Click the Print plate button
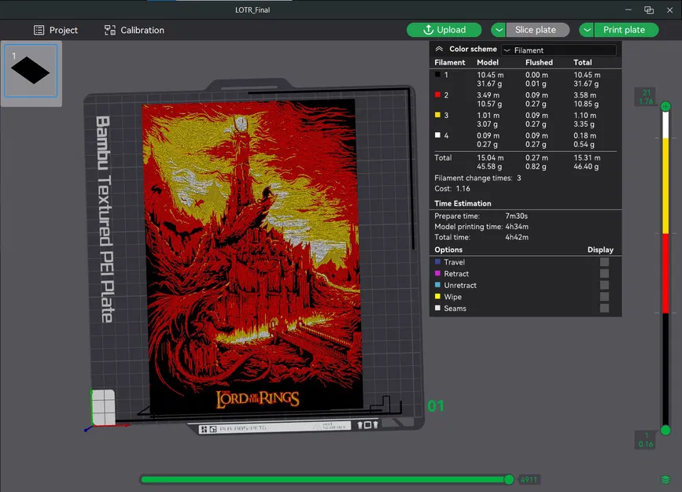This screenshot has height=492, width=682. [x=626, y=30]
